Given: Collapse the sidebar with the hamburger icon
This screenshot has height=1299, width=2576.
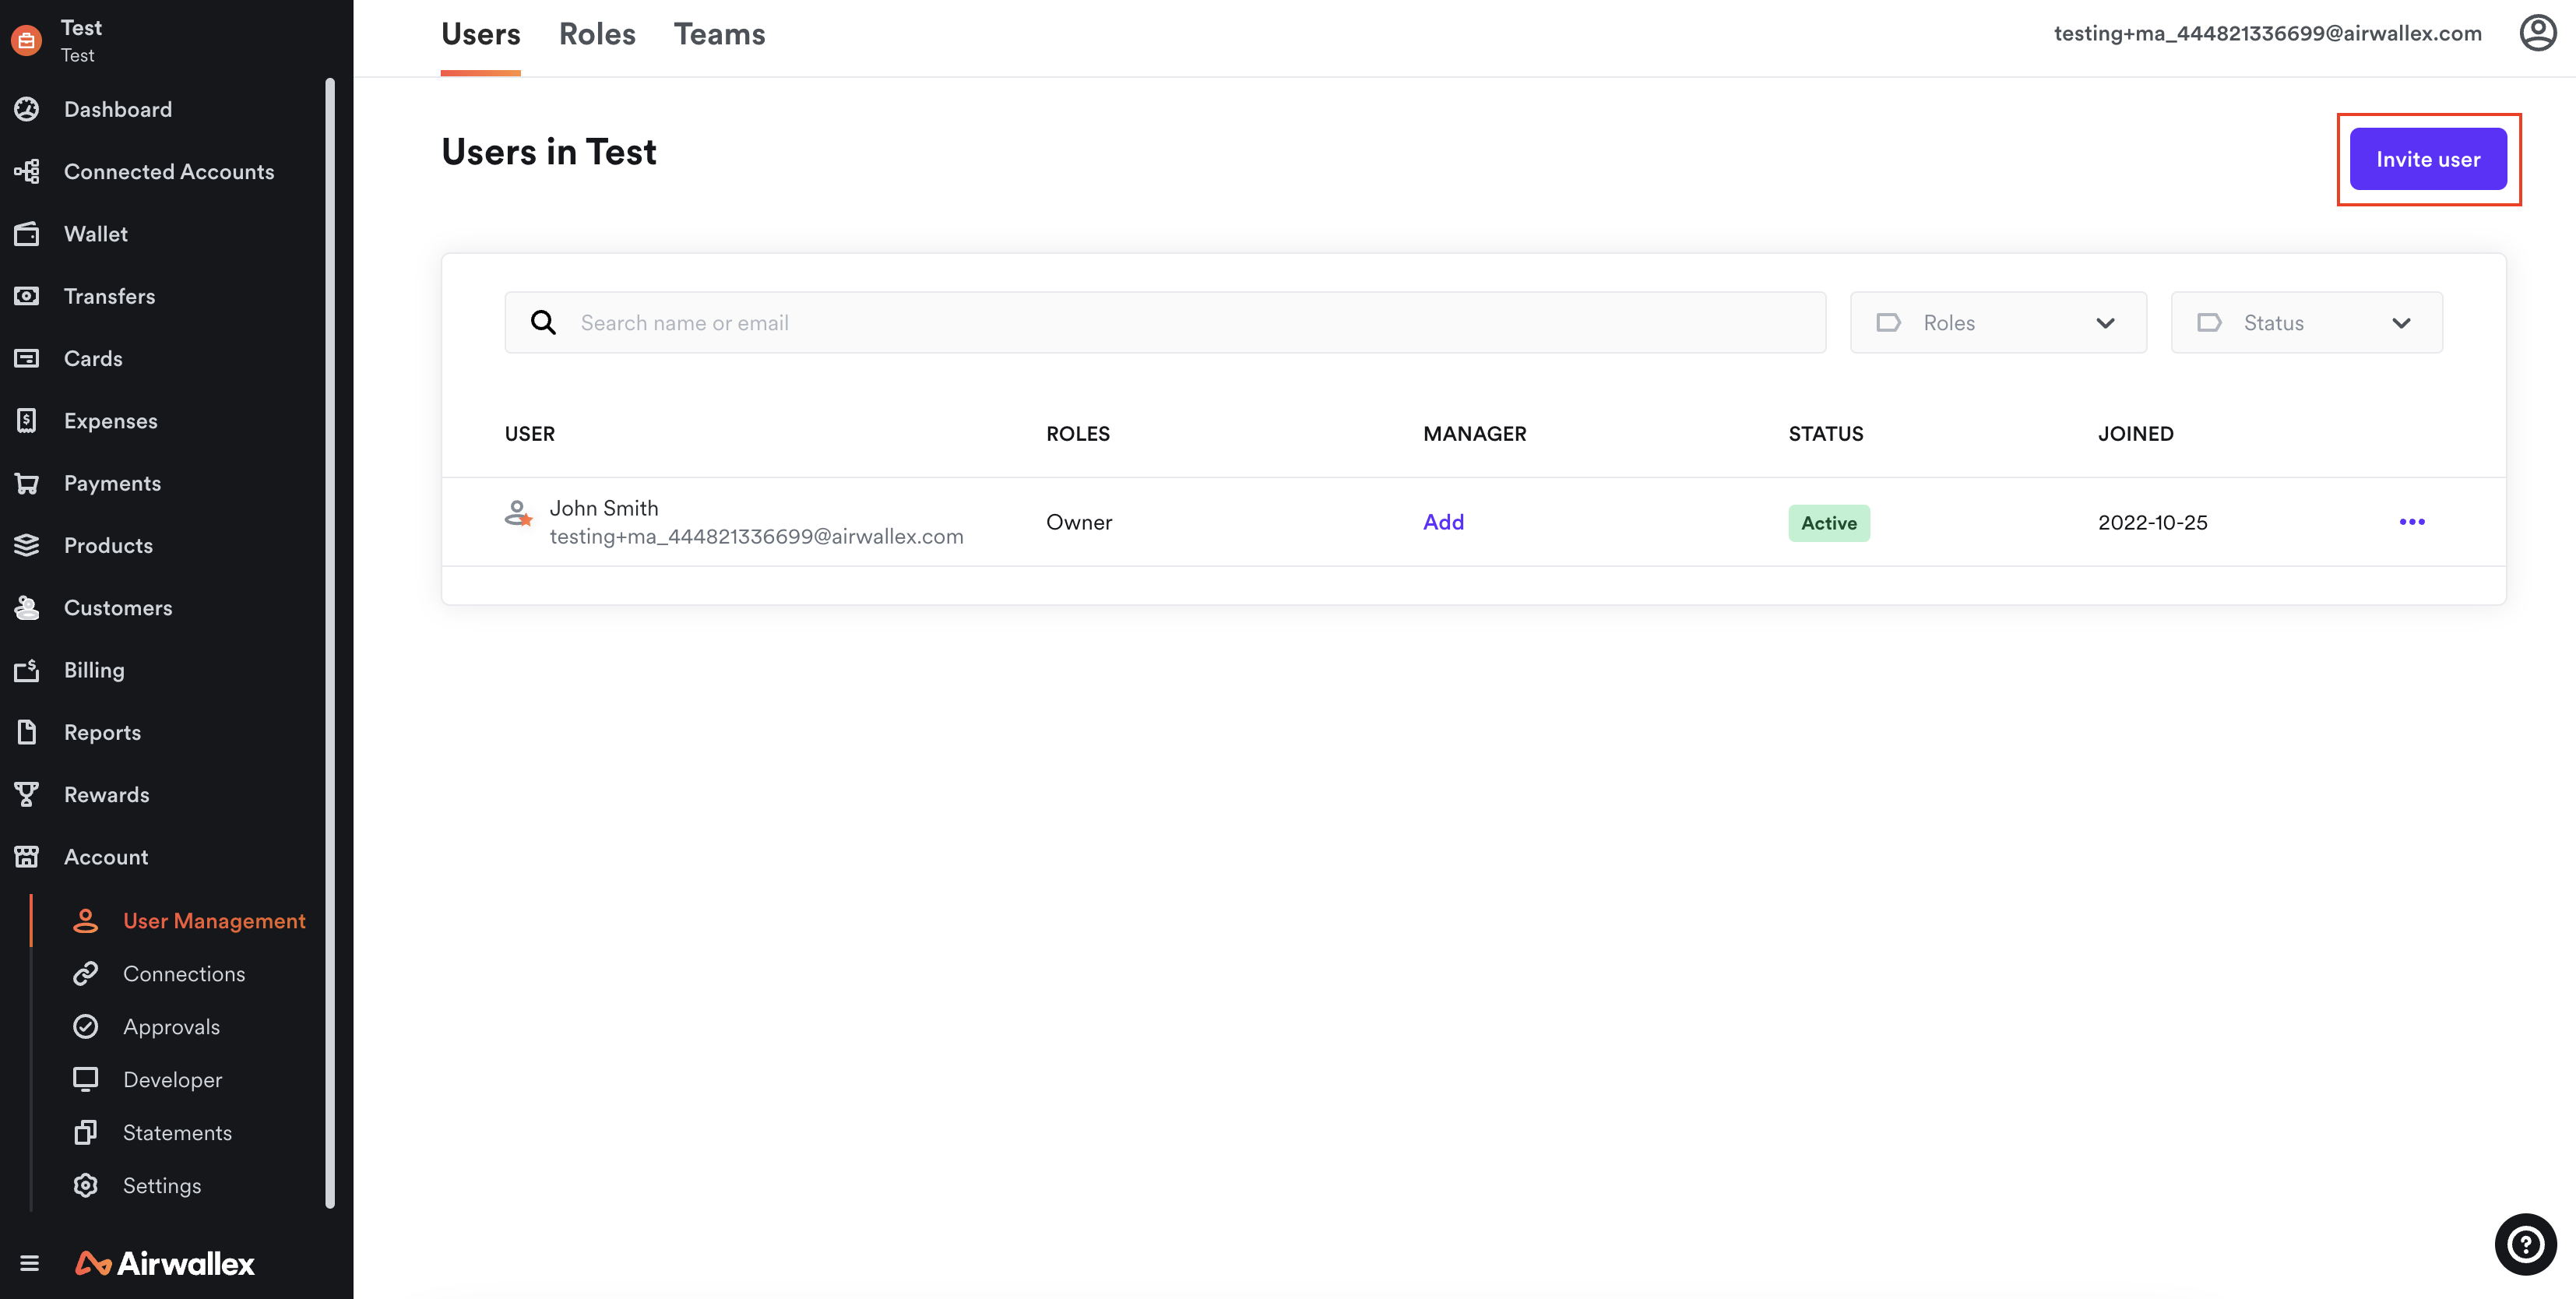Looking at the screenshot, I should 30,1263.
